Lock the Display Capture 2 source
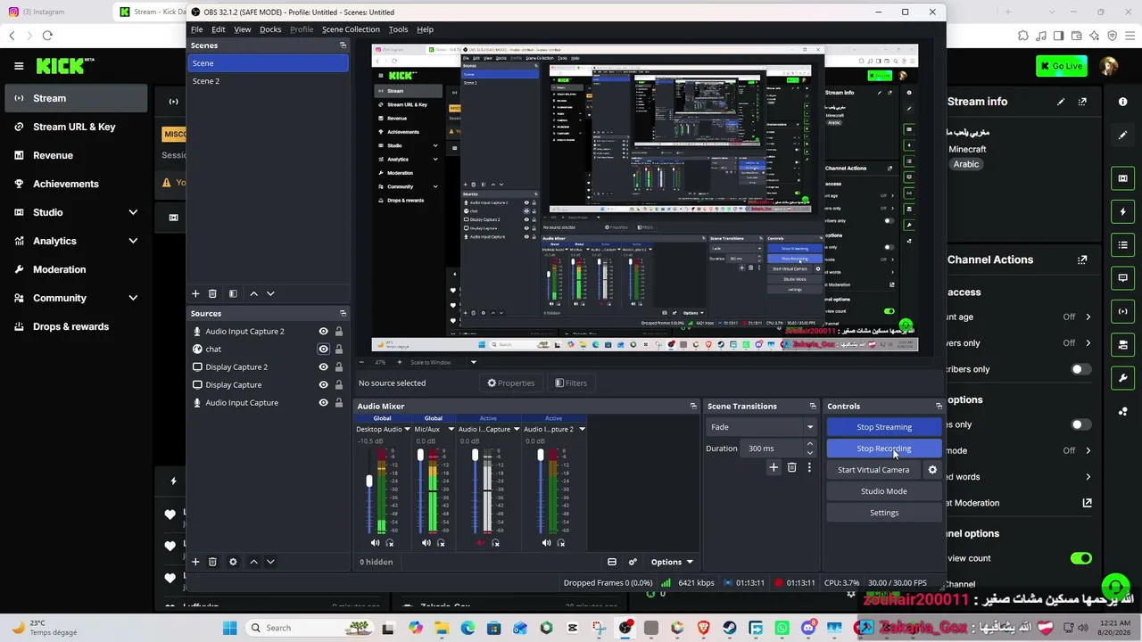The width and height of the screenshot is (1142, 642). 339,367
